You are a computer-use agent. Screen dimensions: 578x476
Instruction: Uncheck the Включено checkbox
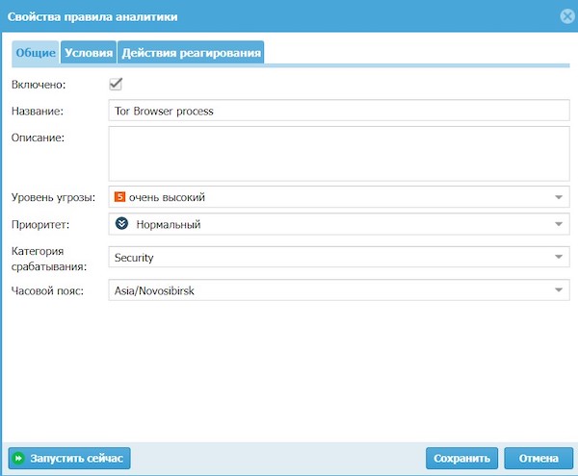(x=117, y=85)
